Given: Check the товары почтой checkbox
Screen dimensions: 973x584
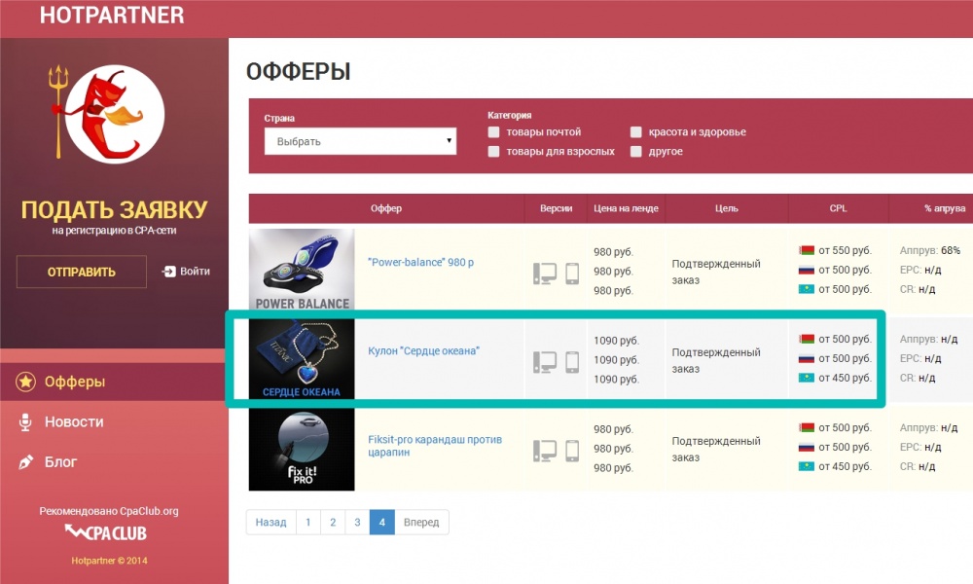Looking at the screenshot, I should click(x=493, y=131).
